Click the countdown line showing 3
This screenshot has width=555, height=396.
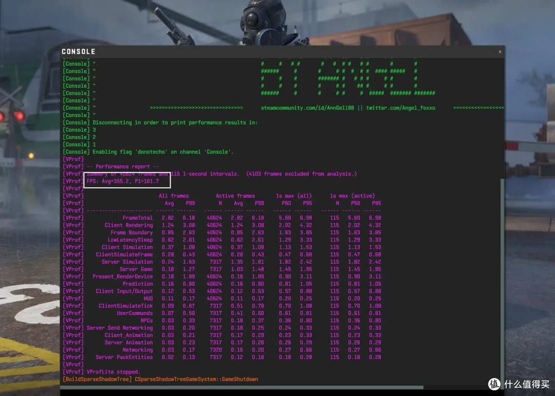94,130
